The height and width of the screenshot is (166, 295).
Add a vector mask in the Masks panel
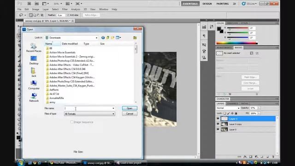click(x=257, y=53)
